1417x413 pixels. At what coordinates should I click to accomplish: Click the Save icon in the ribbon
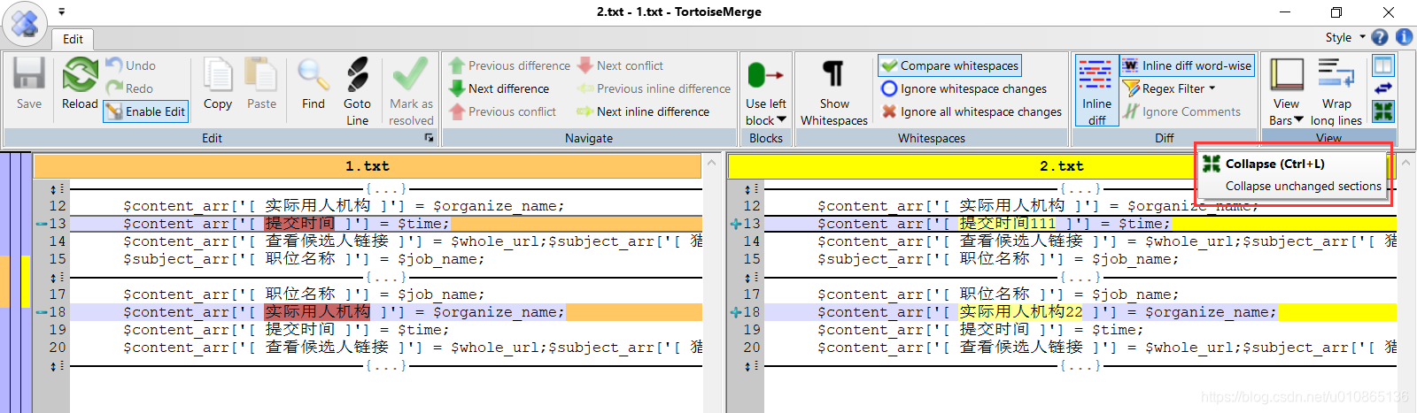[28, 75]
